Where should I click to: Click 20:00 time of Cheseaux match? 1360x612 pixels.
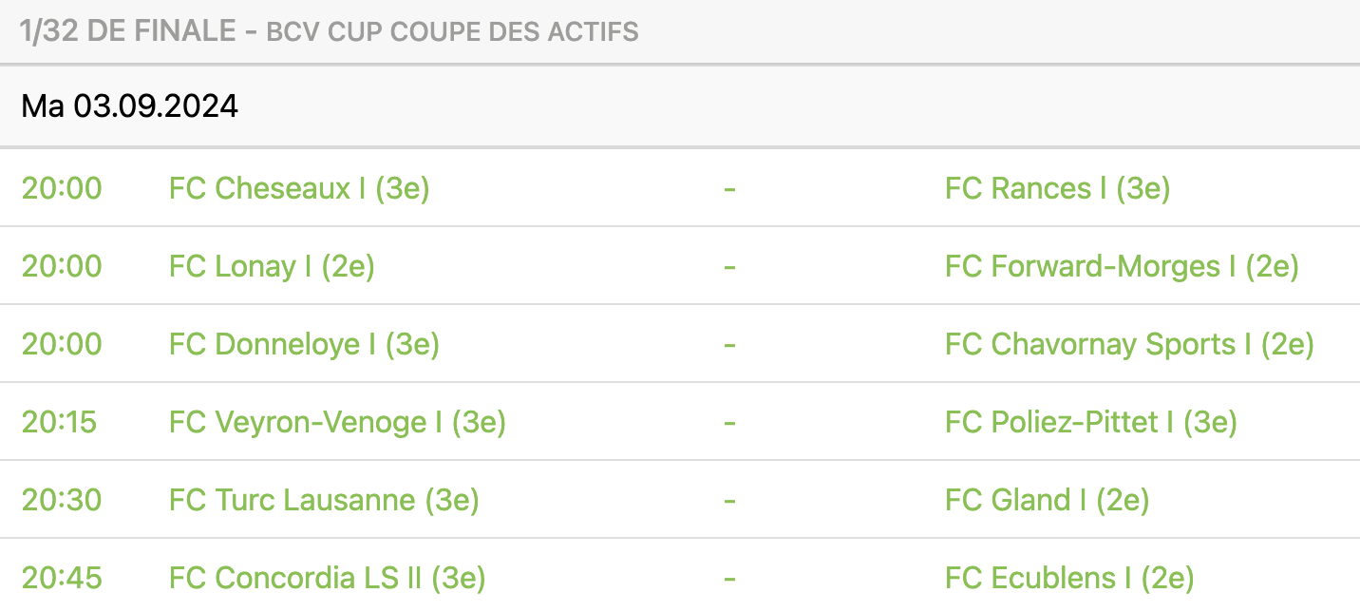tap(62, 188)
